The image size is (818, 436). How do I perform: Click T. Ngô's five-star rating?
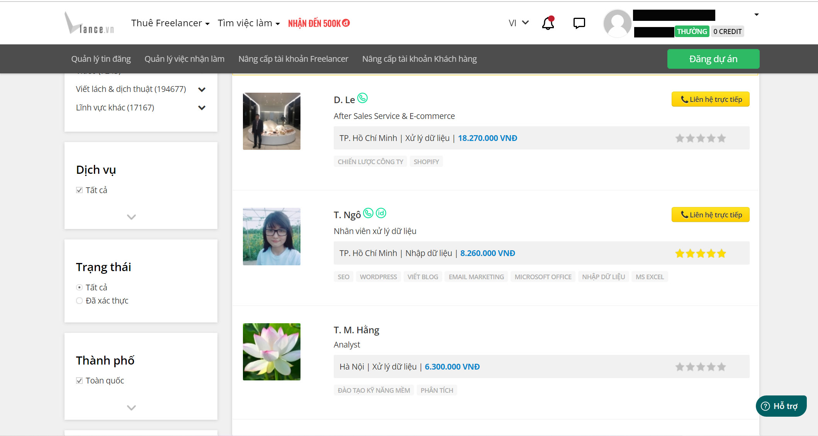(700, 253)
